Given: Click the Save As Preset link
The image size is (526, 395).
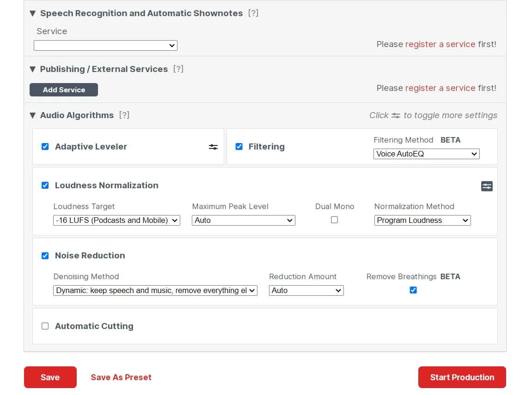Looking at the screenshot, I should (x=121, y=377).
